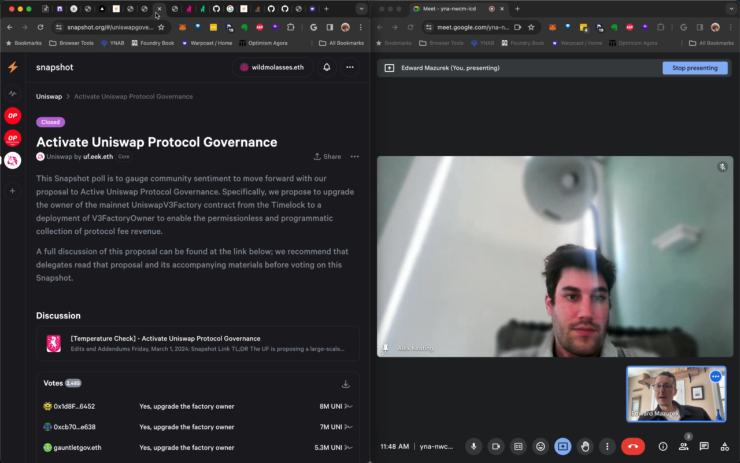The image size is (740, 463).
Task: Open the Snapshot lightning home icon
Action: coord(13,67)
